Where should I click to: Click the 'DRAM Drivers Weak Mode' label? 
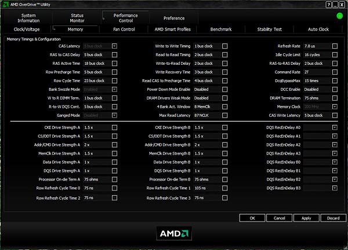pyautogui.click(x=168, y=98)
